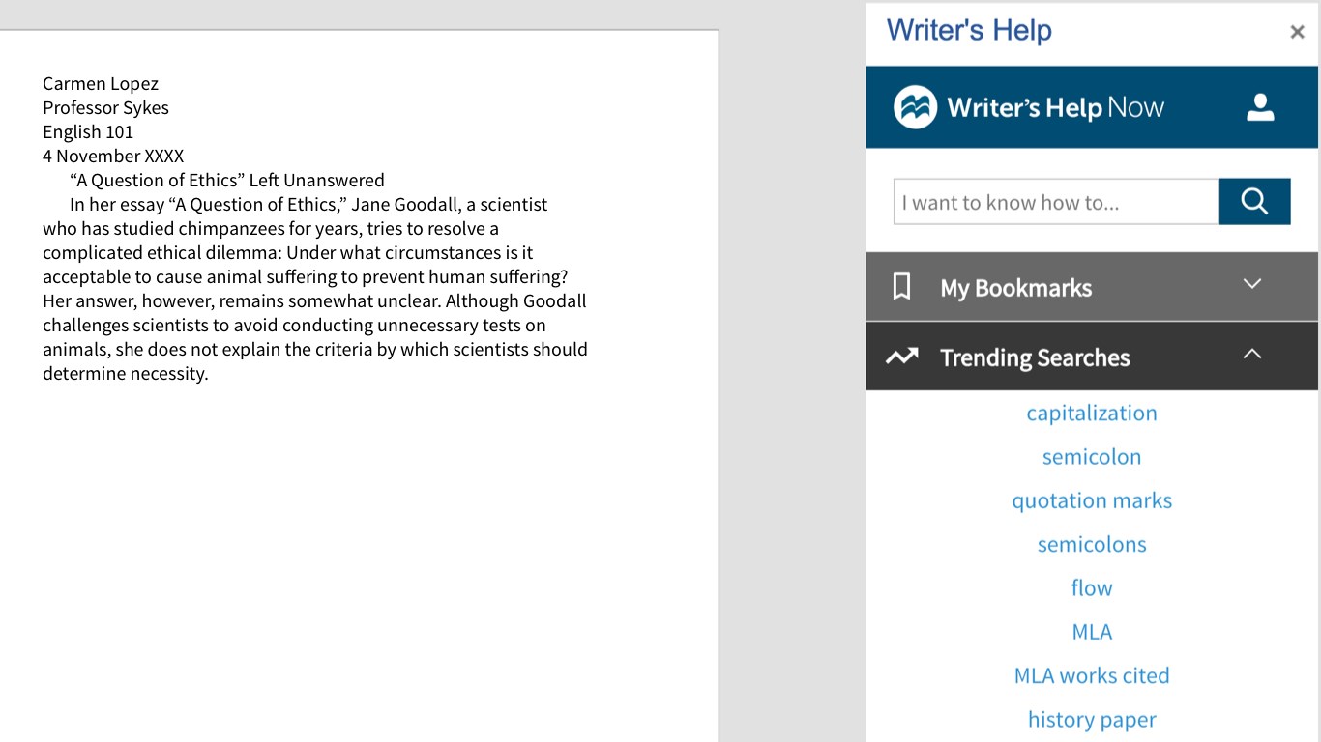Click the trending arrow icon

pos(901,357)
